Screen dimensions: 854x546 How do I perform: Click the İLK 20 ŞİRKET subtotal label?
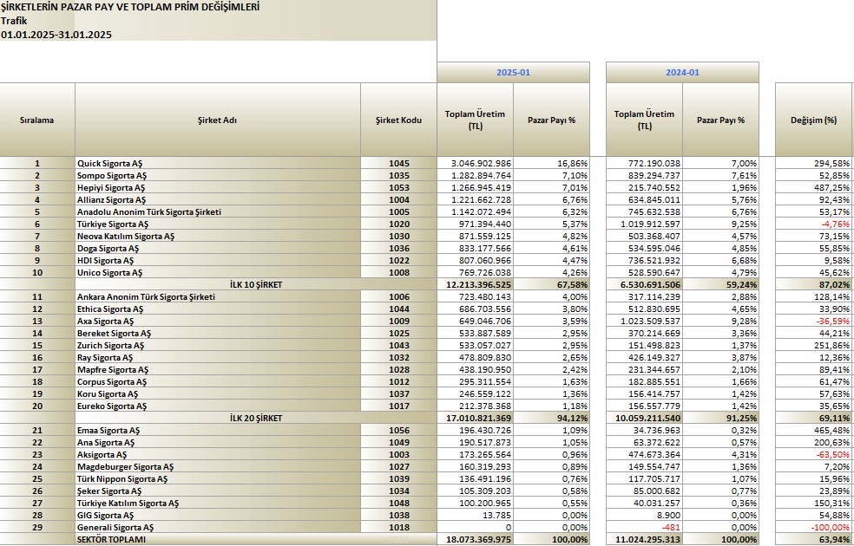[x=256, y=419]
